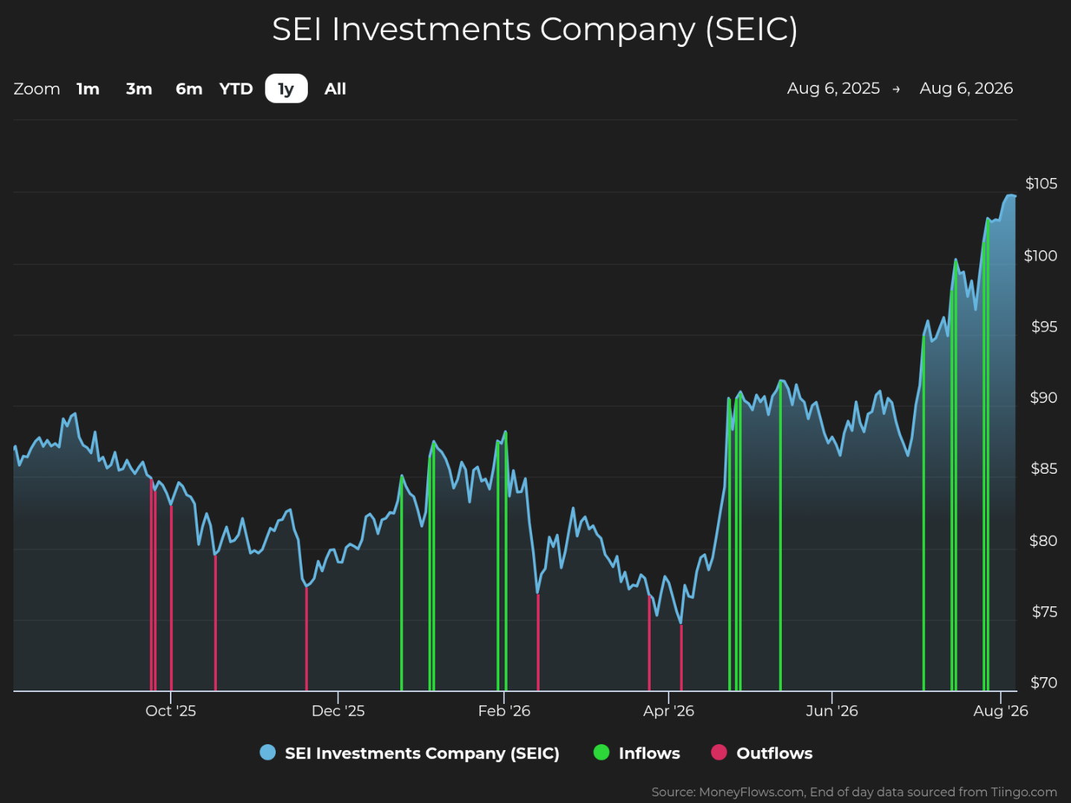Edit the Aug 6, 2026 end date
The height and width of the screenshot is (803, 1071).
(x=966, y=88)
